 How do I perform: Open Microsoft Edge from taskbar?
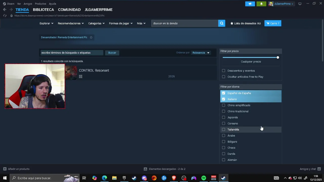coord(104,178)
